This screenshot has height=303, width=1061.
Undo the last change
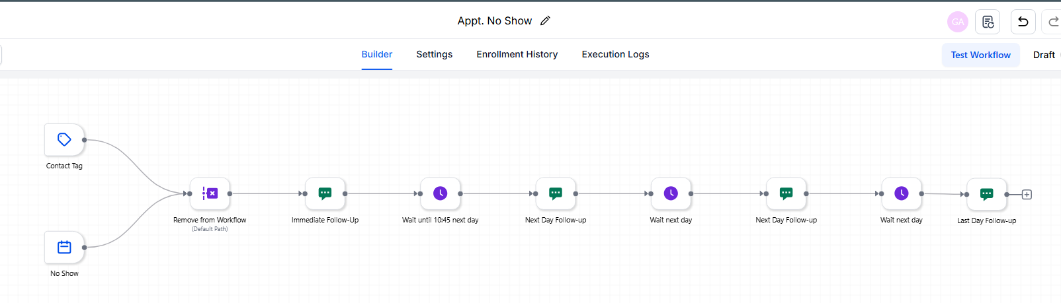(x=1023, y=22)
